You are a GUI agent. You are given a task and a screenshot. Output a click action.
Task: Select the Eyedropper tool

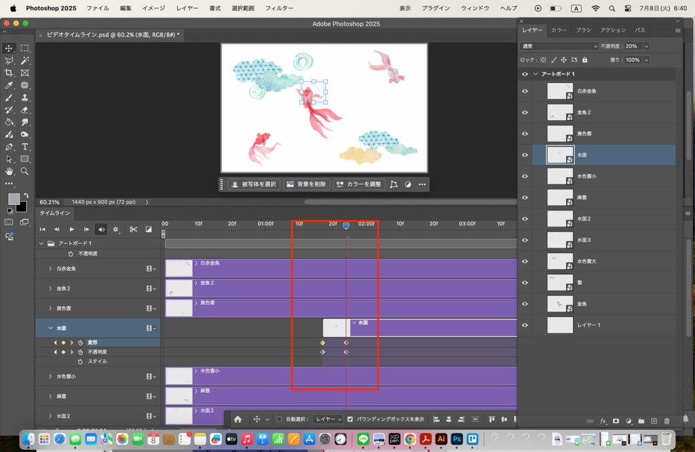(x=9, y=86)
